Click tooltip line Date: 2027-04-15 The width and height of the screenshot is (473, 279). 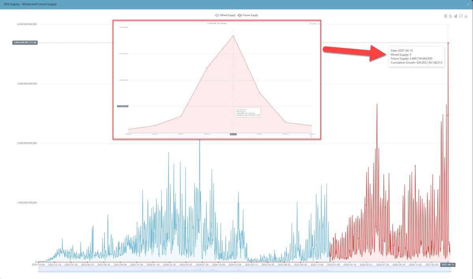point(402,51)
